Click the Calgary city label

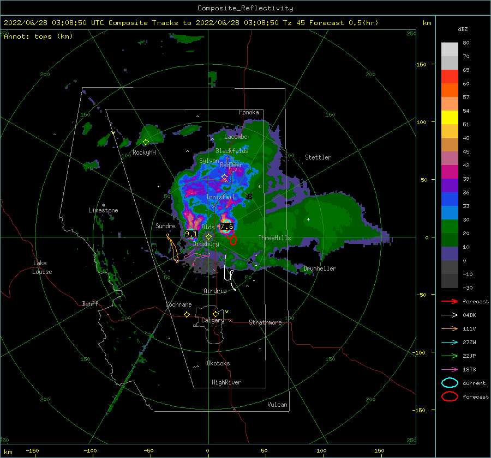pyautogui.click(x=213, y=320)
